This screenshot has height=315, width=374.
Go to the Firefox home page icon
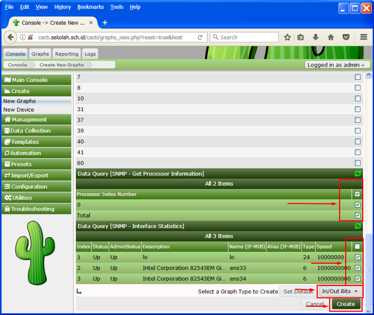click(331, 37)
